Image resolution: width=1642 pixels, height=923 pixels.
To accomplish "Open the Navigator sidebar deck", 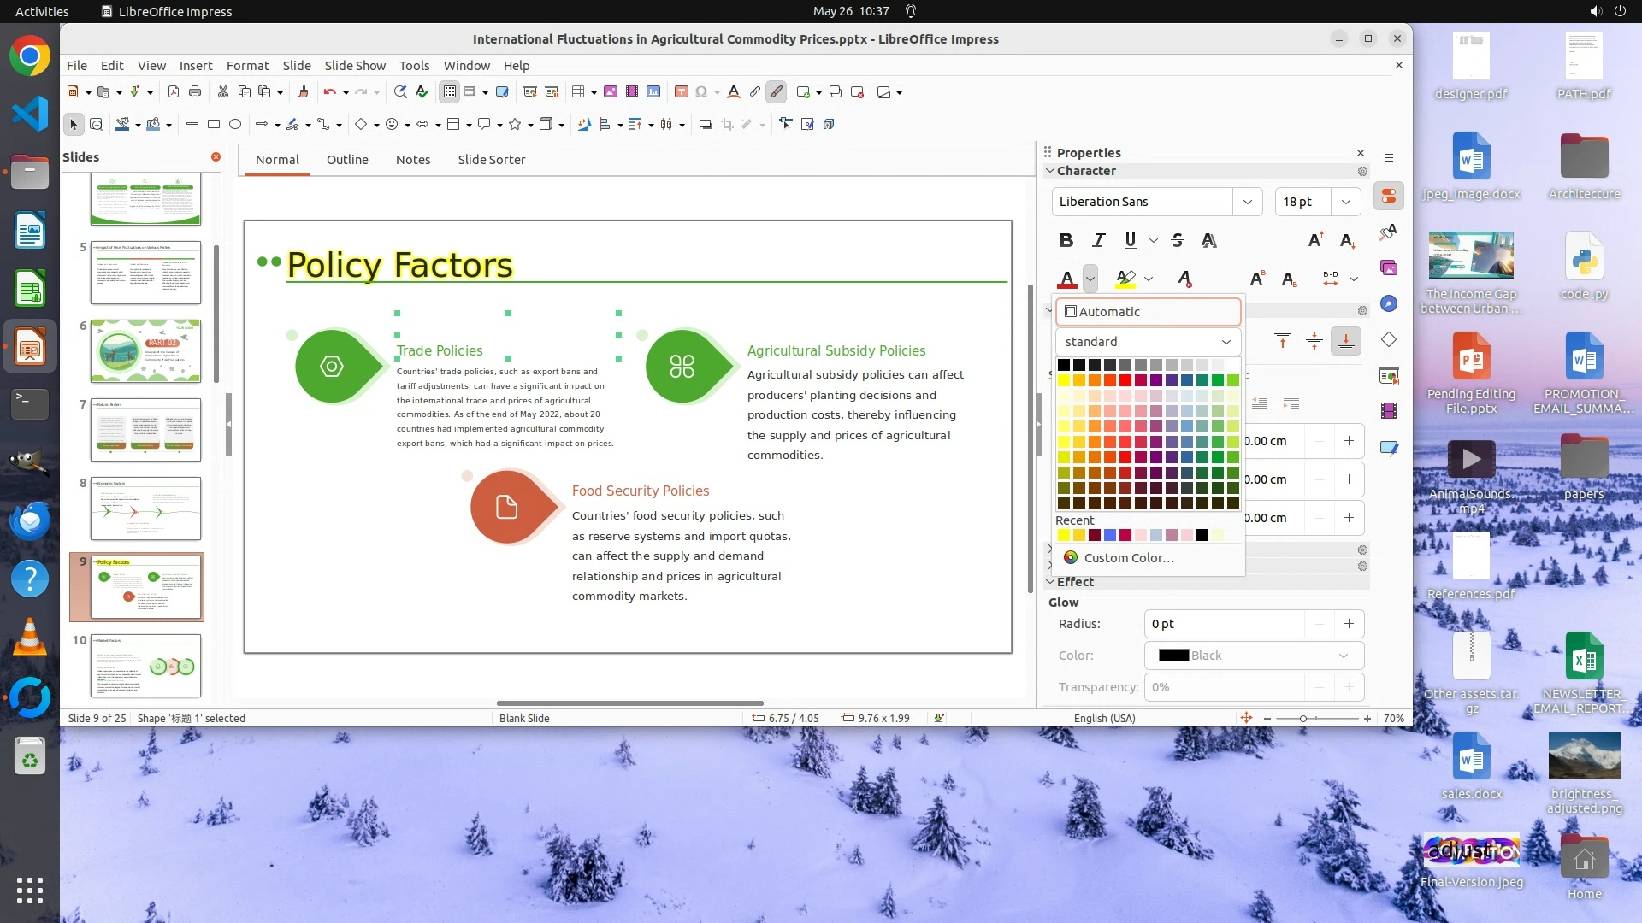I will (x=1389, y=304).
